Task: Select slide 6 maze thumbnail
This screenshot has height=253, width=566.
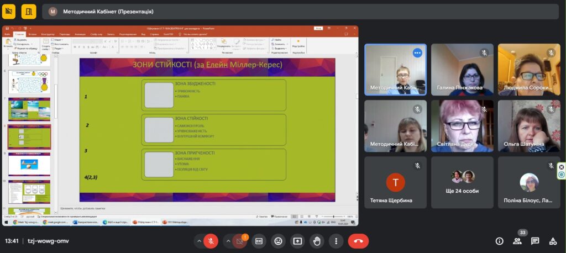Action: click(29, 82)
